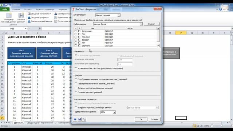Click OK in the regression dialog

[x=141, y=119]
